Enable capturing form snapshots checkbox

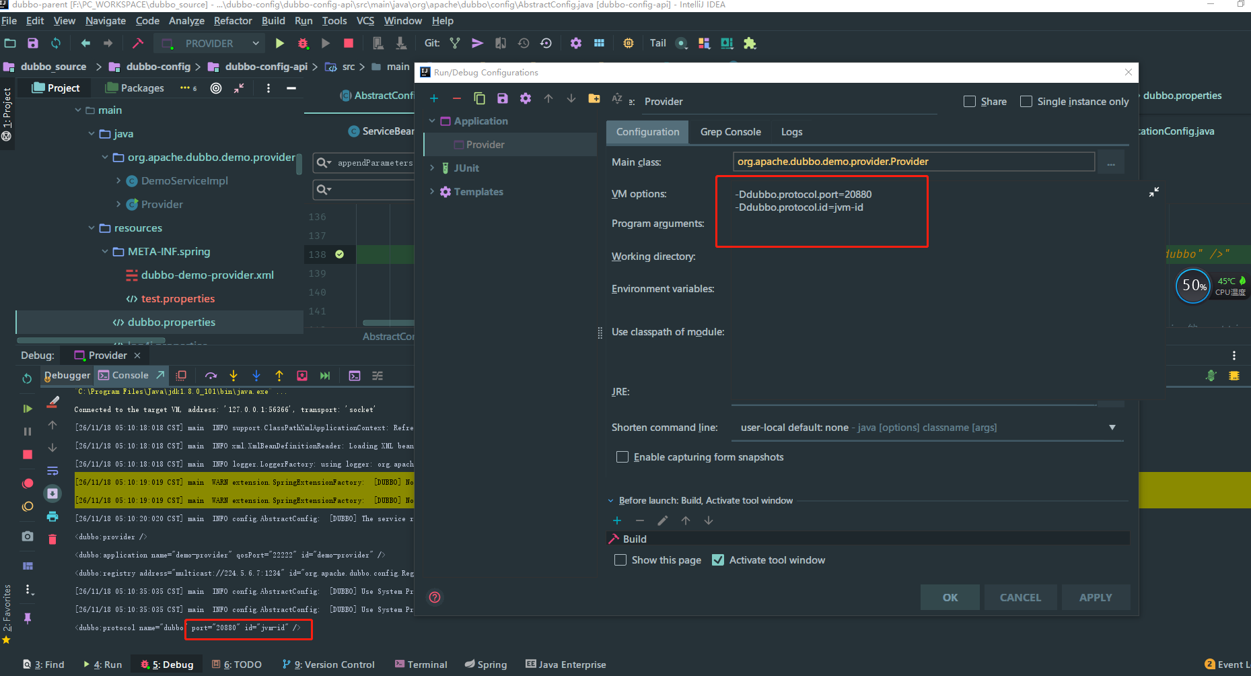tap(622, 457)
